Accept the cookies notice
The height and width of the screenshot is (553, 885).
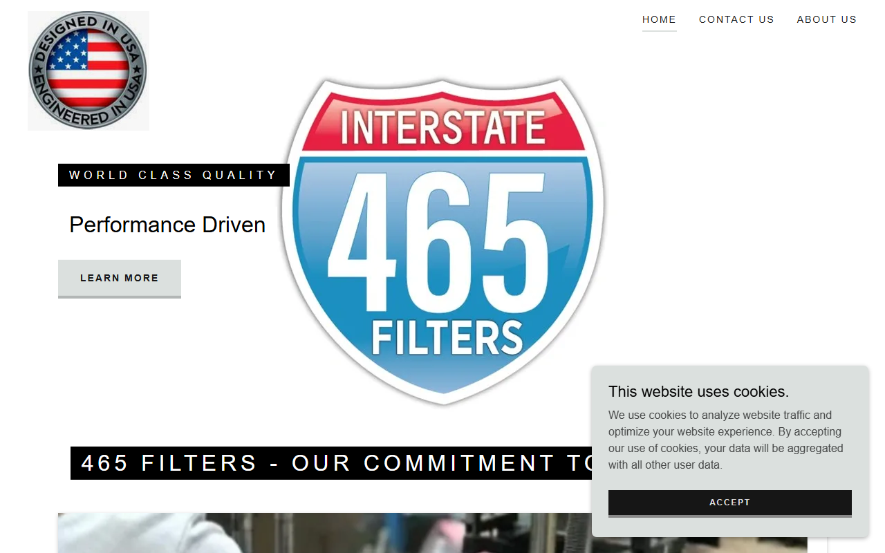coord(729,503)
